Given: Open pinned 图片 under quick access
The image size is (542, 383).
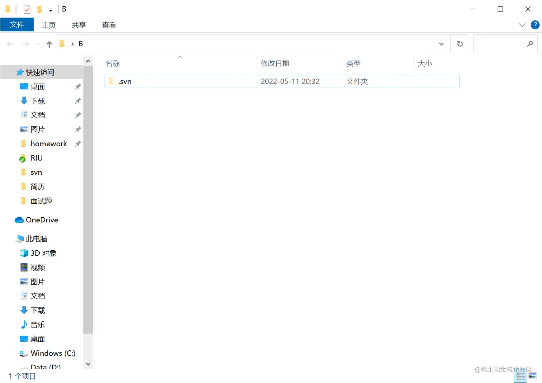Looking at the screenshot, I should pos(38,129).
